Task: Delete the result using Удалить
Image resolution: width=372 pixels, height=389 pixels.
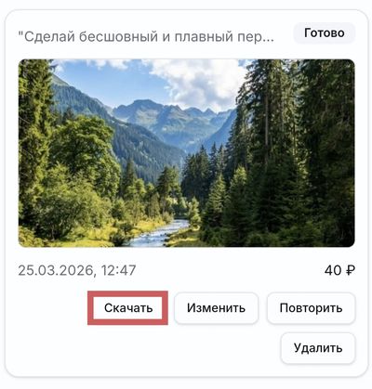Action: (x=318, y=348)
